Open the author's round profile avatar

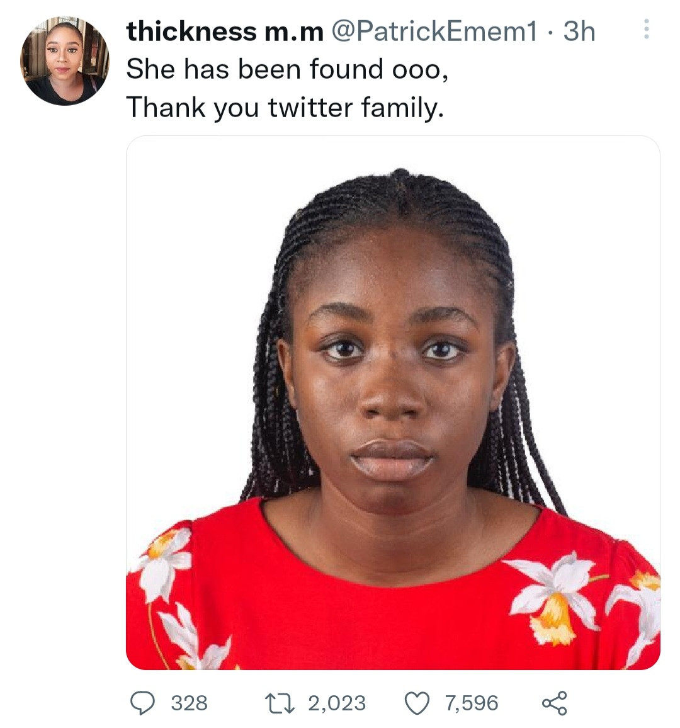[x=65, y=61]
